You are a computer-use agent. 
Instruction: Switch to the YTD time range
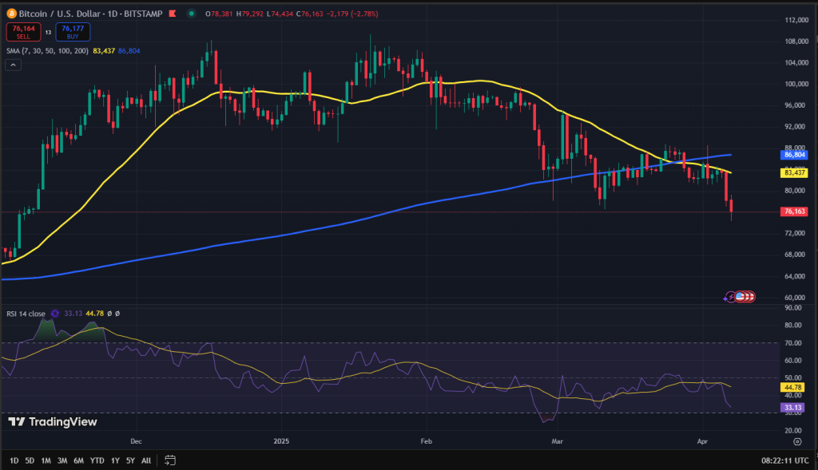97,460
